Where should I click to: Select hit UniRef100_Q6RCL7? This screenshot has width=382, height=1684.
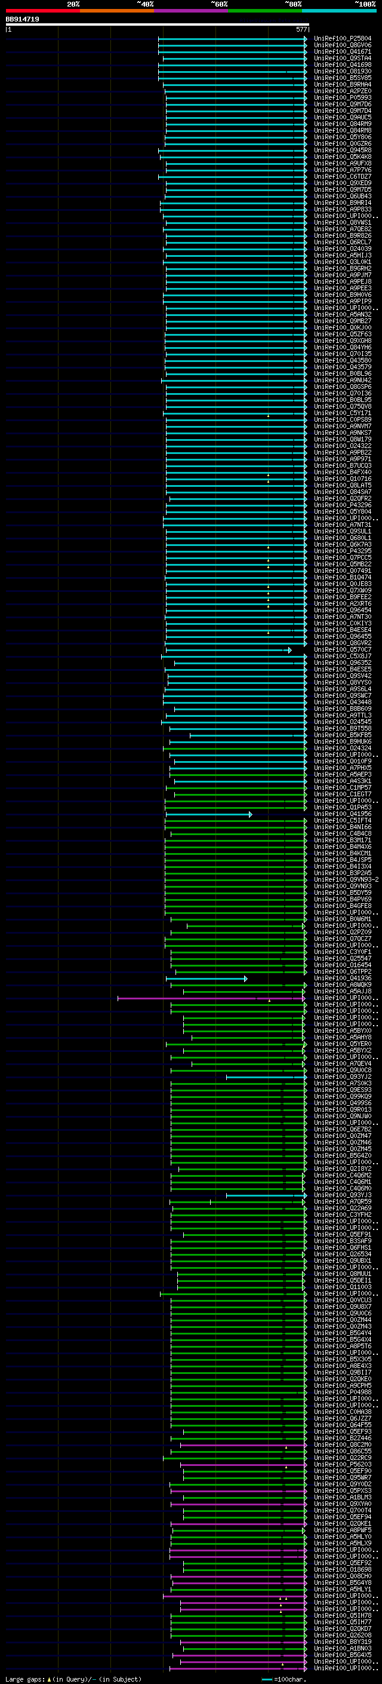[342, 242]
